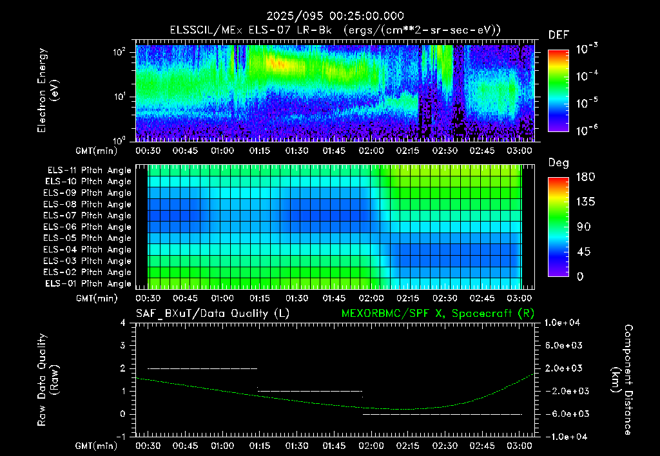The image size is (660, 456).
Task: Click the 135 label on Deg scale
Action: click(585, 202)
